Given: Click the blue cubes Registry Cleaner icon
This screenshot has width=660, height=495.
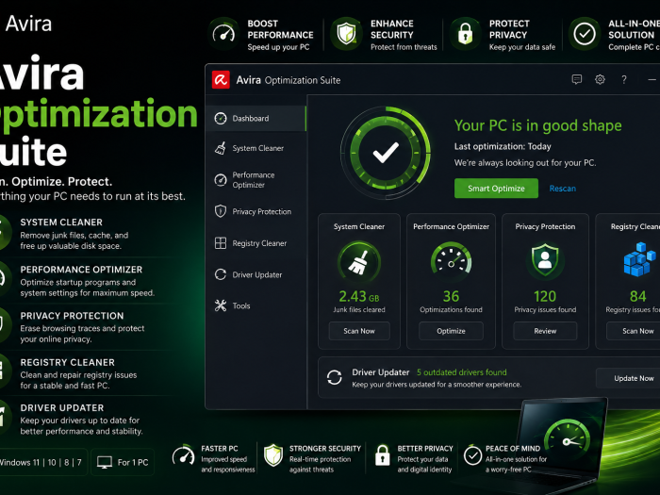Looking at the screenshot, I should 639,259.
